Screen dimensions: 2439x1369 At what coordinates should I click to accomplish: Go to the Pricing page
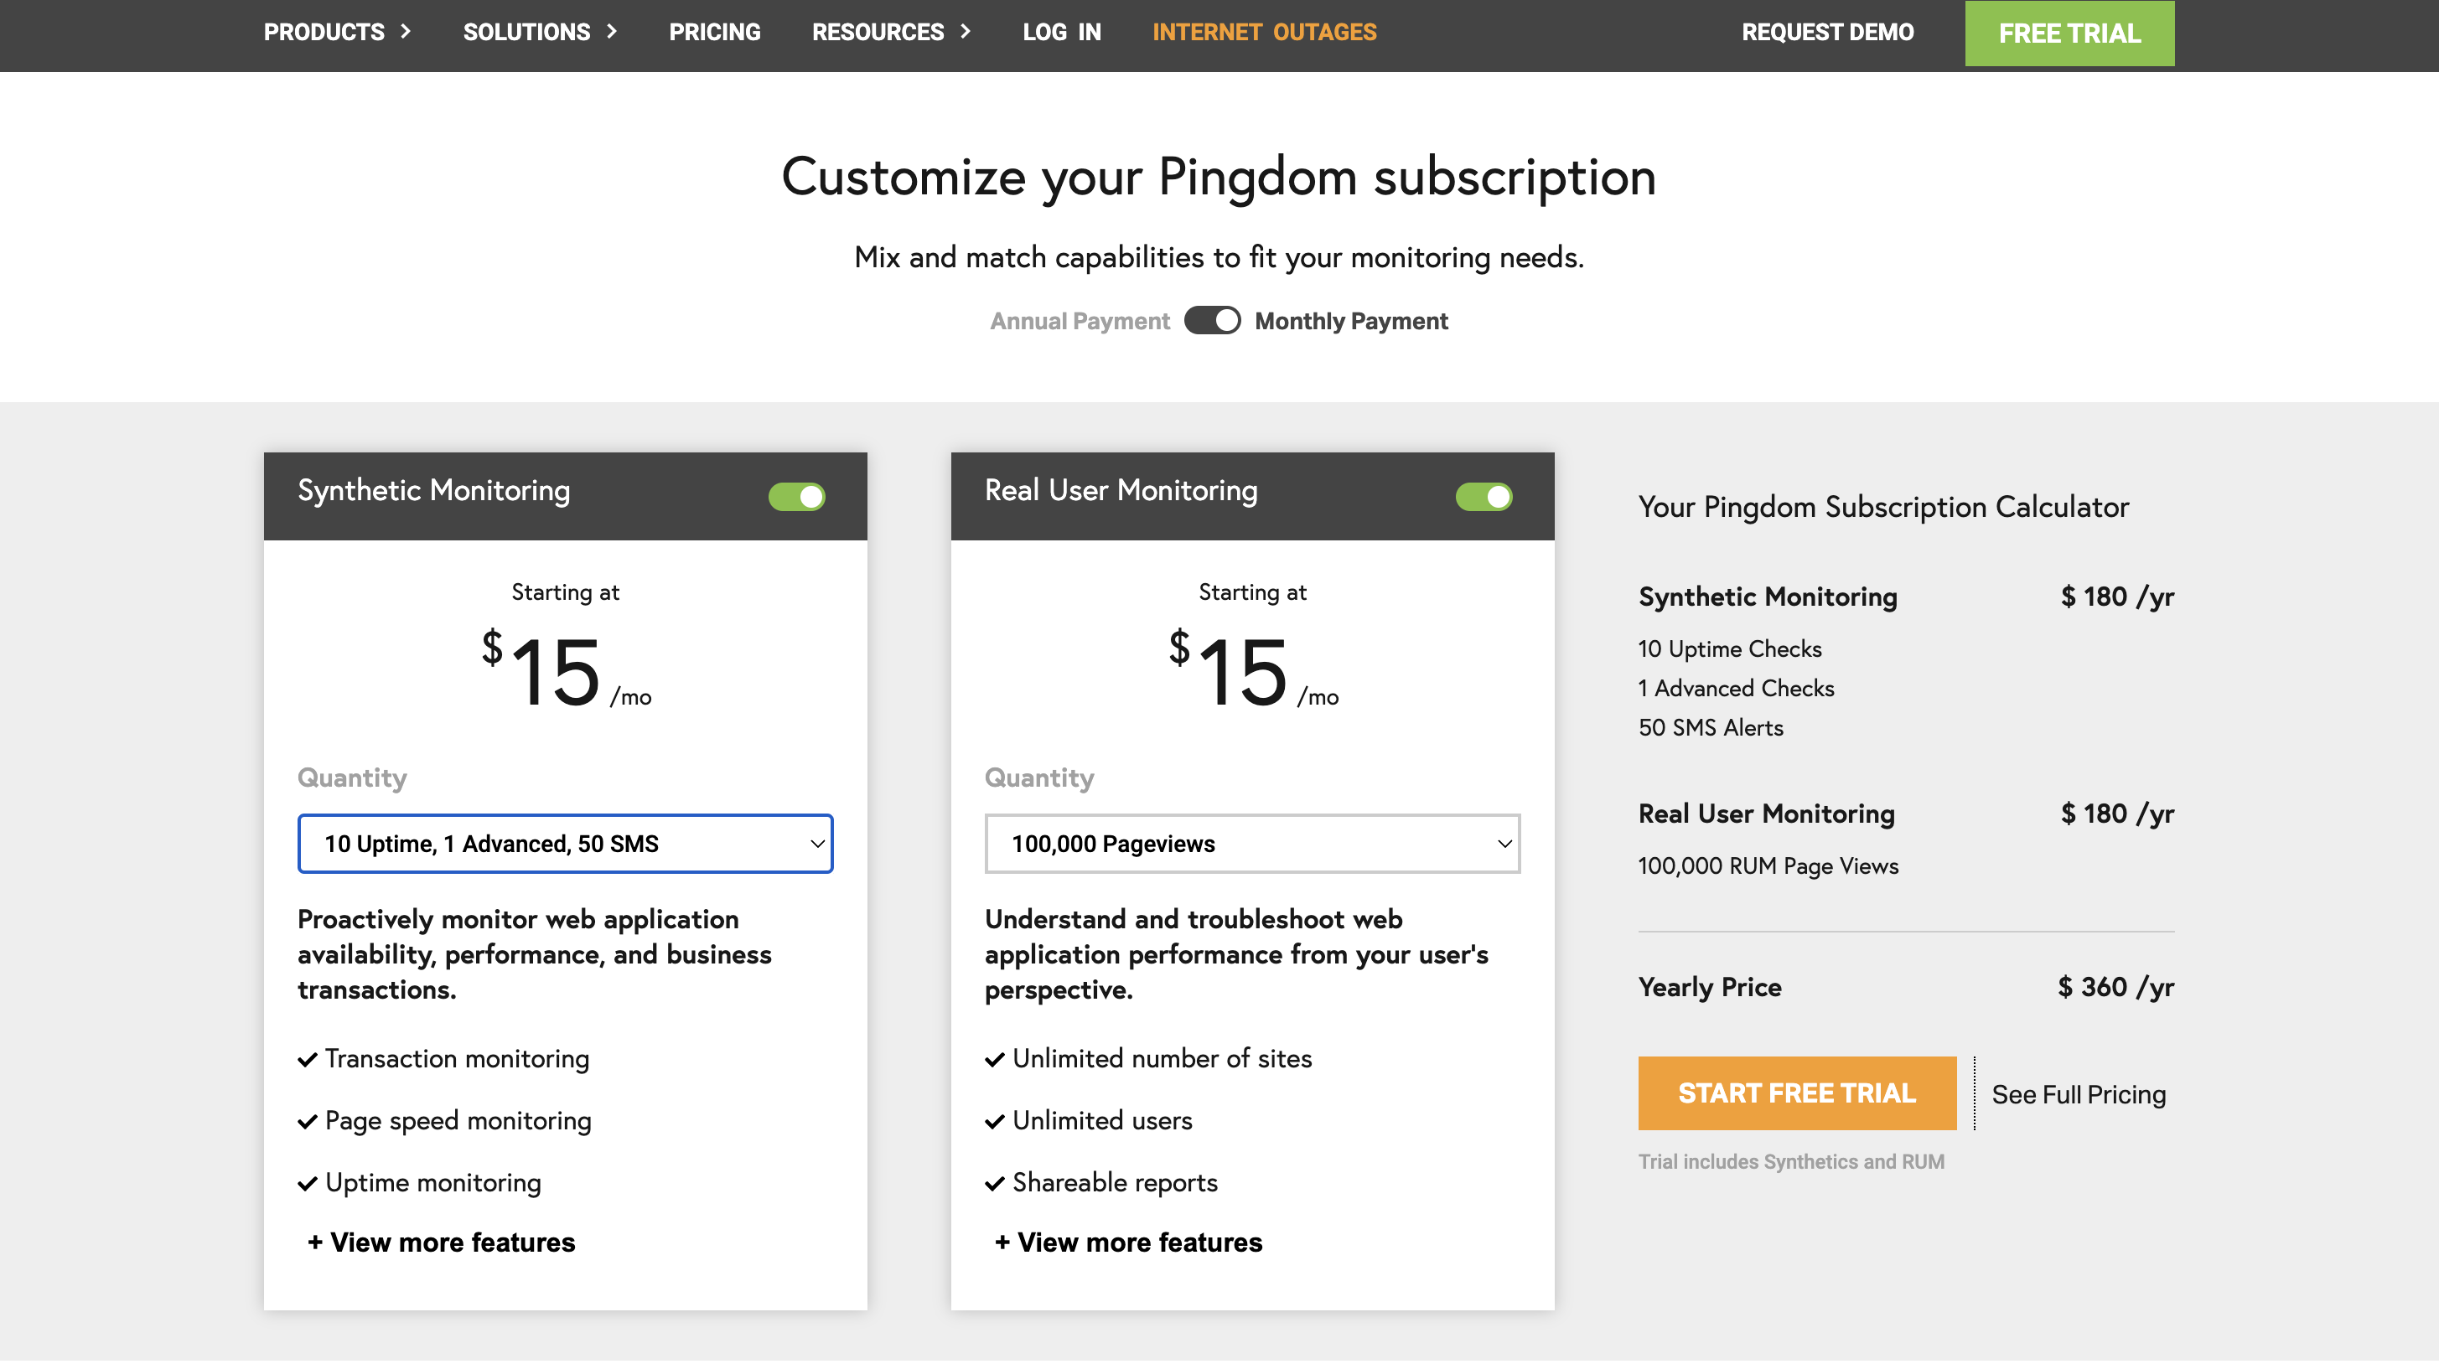(715, 32)
